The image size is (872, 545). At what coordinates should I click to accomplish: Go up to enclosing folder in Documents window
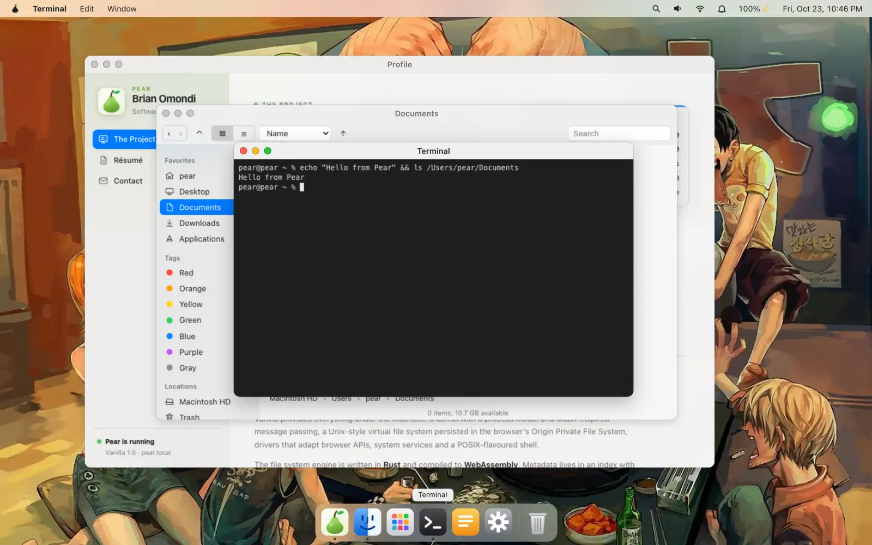(x=199, y=133)
